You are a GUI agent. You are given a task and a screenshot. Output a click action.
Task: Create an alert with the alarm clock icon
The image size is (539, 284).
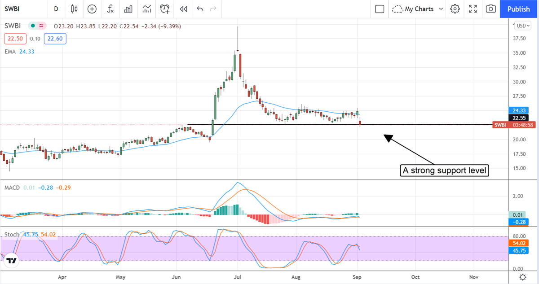[165, 9]
